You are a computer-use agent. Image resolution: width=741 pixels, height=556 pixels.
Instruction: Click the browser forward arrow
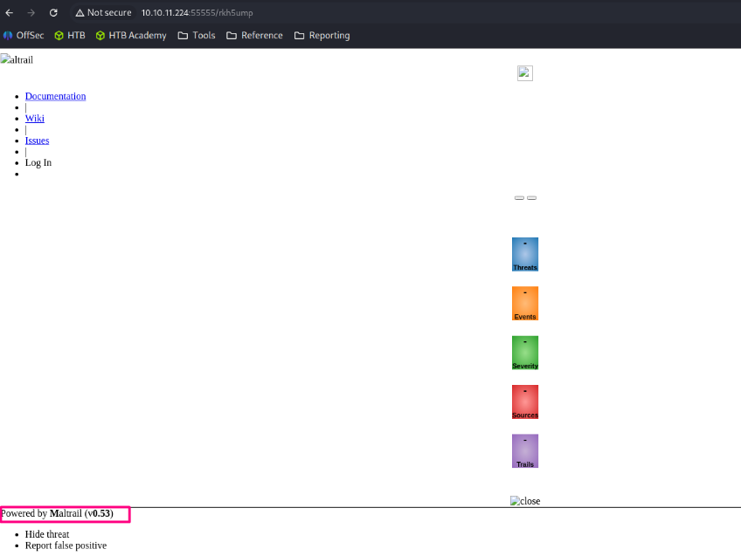pos(31,13)
